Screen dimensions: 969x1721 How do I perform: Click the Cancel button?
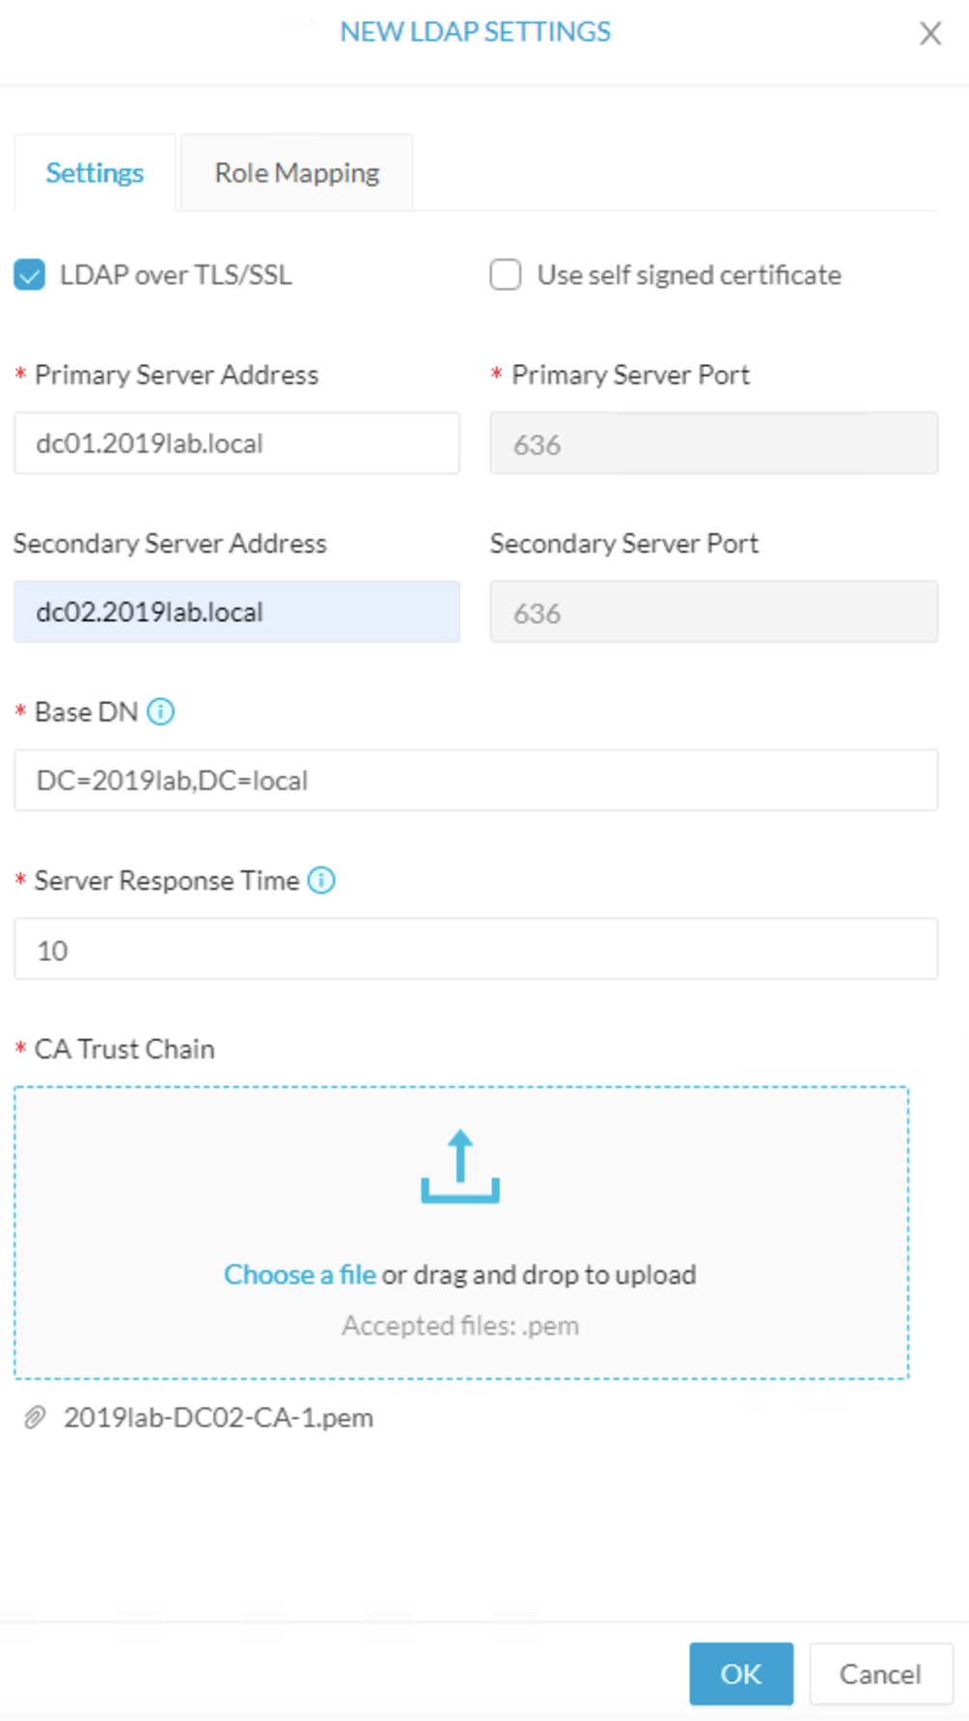pos(880,1674)
